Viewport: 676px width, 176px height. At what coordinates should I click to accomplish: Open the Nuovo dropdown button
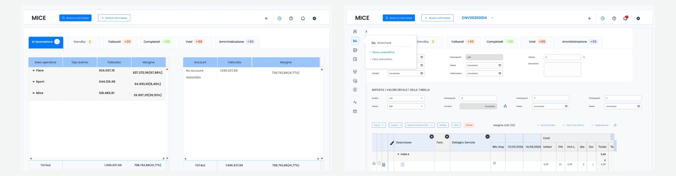click(x=379, y=125)
